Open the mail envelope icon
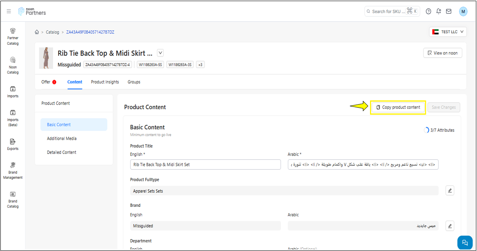 tap(448, 11)
